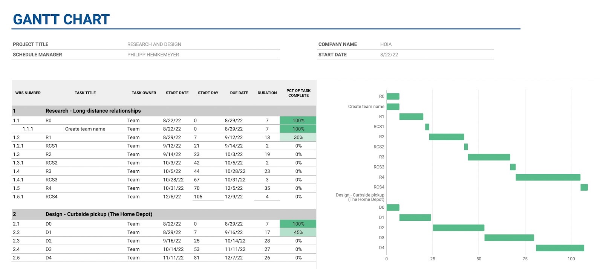
Task: Select the schedule manager name PHILIPP HEMKEMEYER
Action: (x=153, y=55)
